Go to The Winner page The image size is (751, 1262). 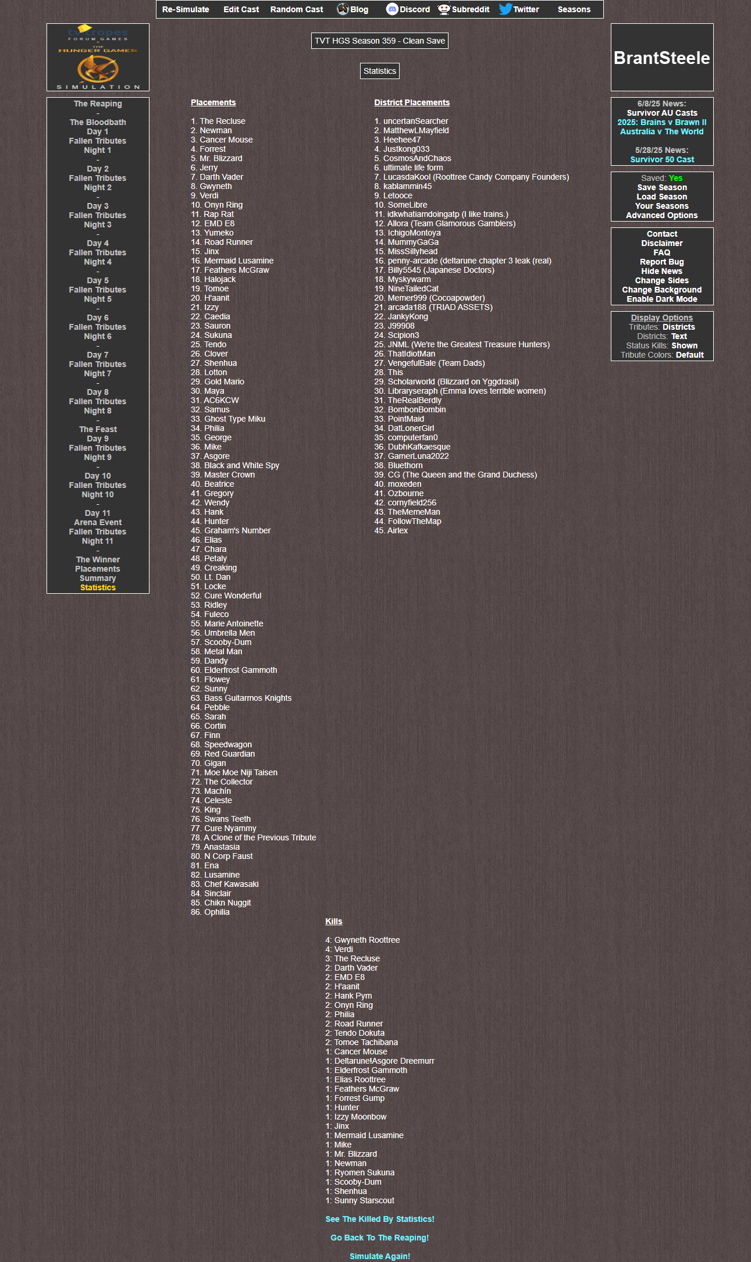pos(98,559)
